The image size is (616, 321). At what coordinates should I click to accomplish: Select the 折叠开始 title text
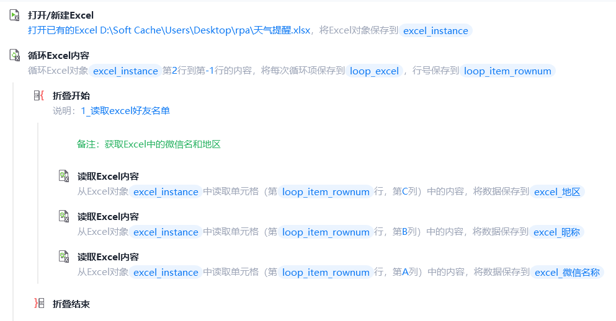(x=71, y=96)
